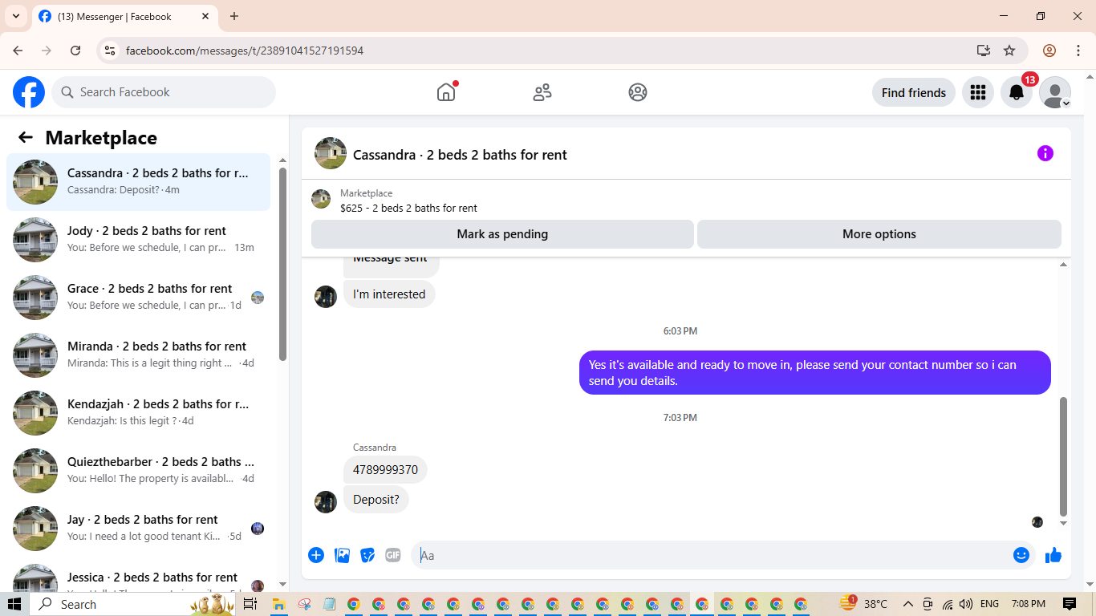Open Jay conversation in the list
The image size is (1096, 616).
pos(139,529)
